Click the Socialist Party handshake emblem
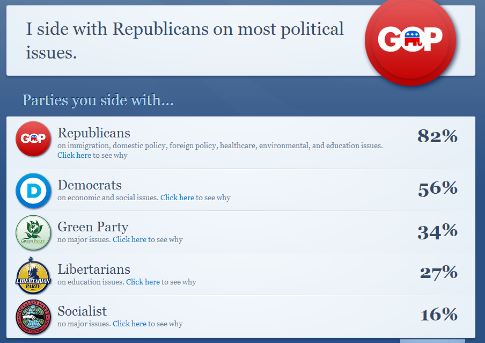Viewport: 485px width, 343px height. point(33,318)
